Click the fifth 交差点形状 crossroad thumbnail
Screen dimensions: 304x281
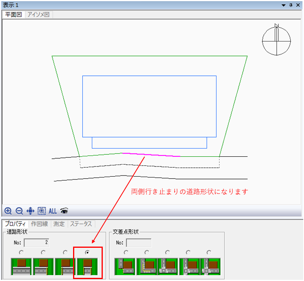point(210,267)
